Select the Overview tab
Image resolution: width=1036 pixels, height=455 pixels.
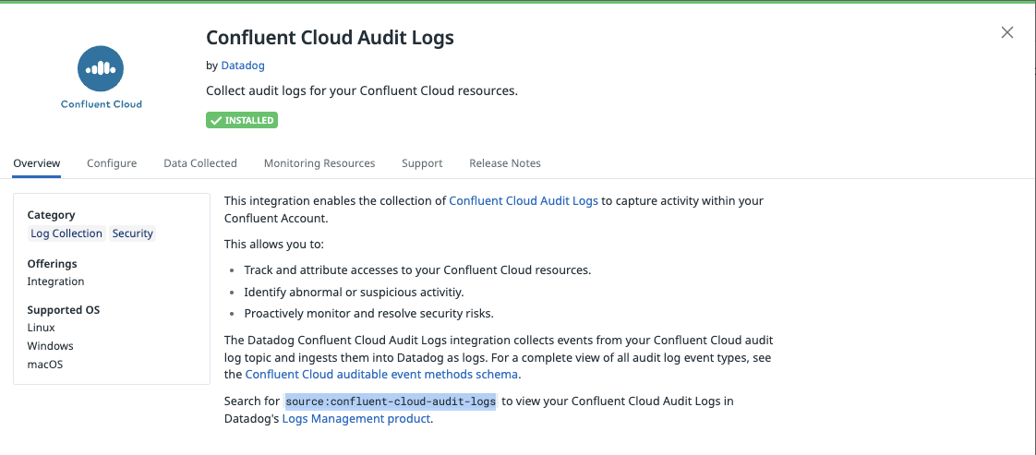(x=37, y=163)
